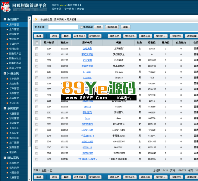This screenshot has height=181, width=198.
Task: Toggle the select-all checkbox in table header
Action: click(x=37, y=43)
